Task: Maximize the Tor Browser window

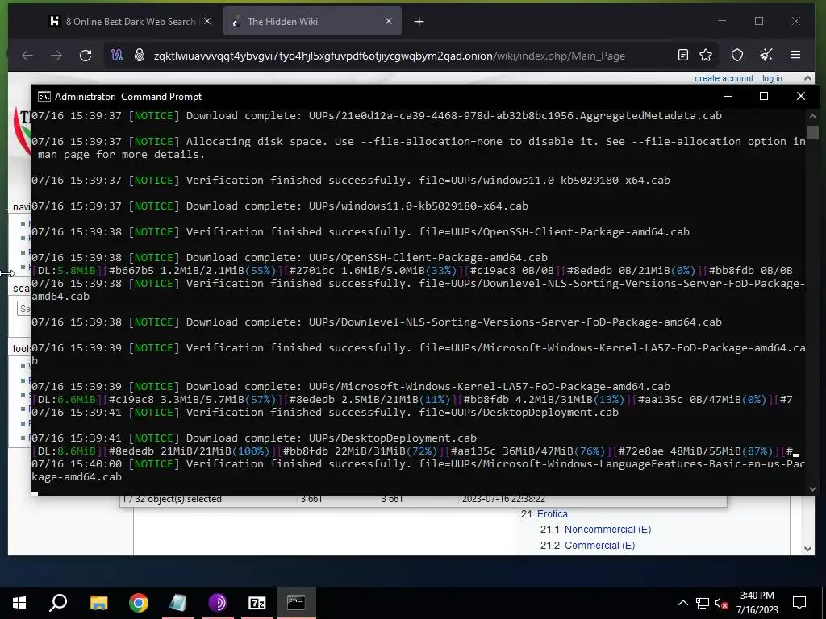Action: pyautogui.click(x=758, y=21)
